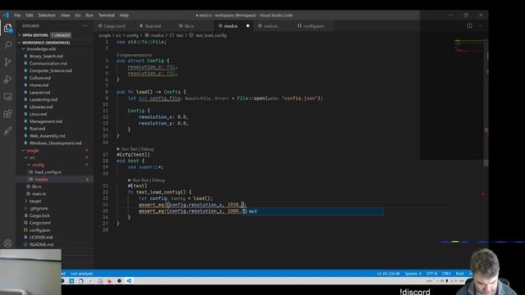Click the blue square taskbar icon

click(71, 280)
